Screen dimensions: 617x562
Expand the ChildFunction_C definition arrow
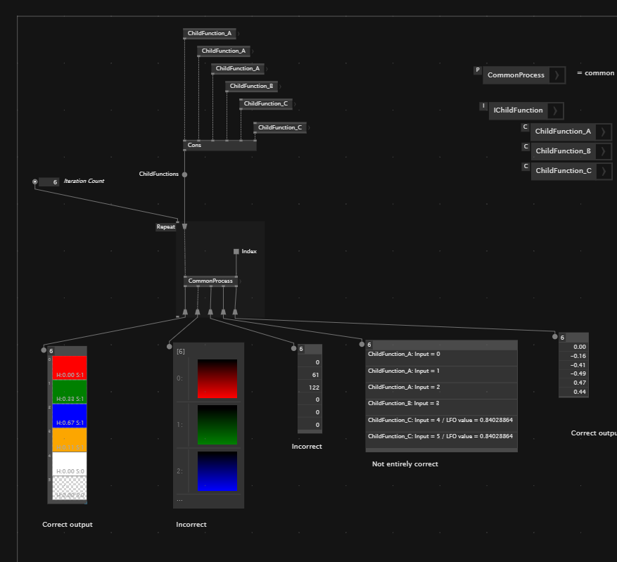pyautogui.click(x=603, y=171)
